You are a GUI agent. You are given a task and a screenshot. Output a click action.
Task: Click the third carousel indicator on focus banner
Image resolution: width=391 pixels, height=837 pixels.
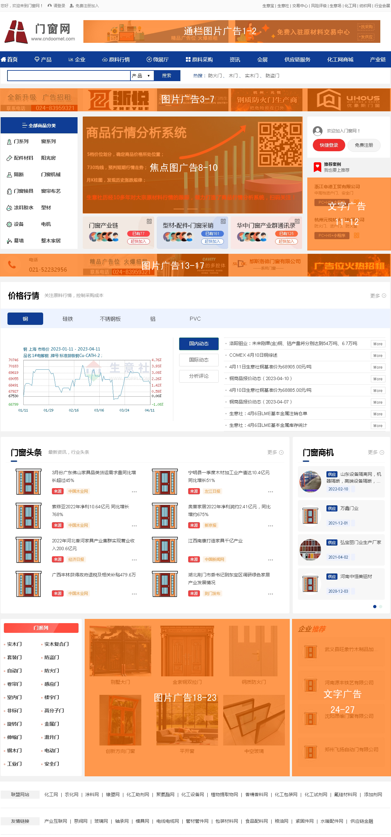click(x=206, y=209)
